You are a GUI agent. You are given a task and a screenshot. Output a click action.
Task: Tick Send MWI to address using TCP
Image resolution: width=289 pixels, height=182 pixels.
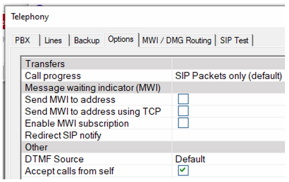pyautogui.click(x=183, y=111)
